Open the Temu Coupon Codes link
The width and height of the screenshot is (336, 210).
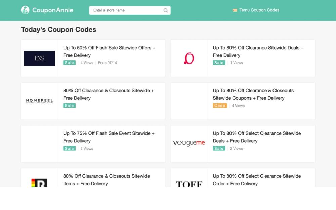[x=259, y=10]
